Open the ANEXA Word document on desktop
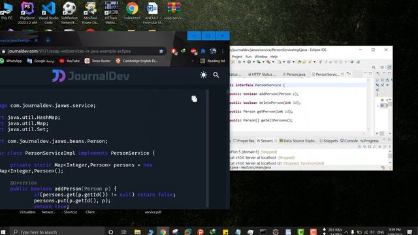 (x=152, y=12)
